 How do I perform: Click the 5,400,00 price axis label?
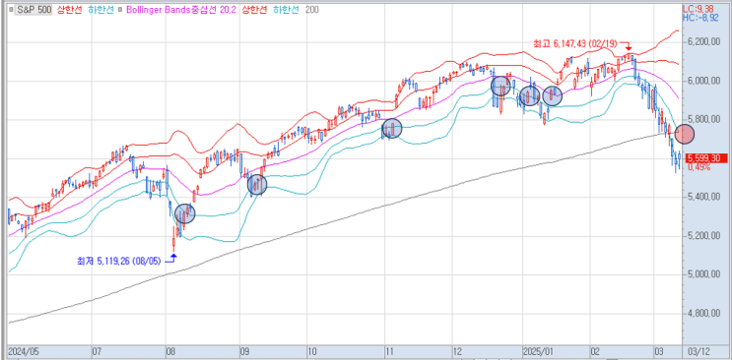pyautogui.click(x=704, y=198)
